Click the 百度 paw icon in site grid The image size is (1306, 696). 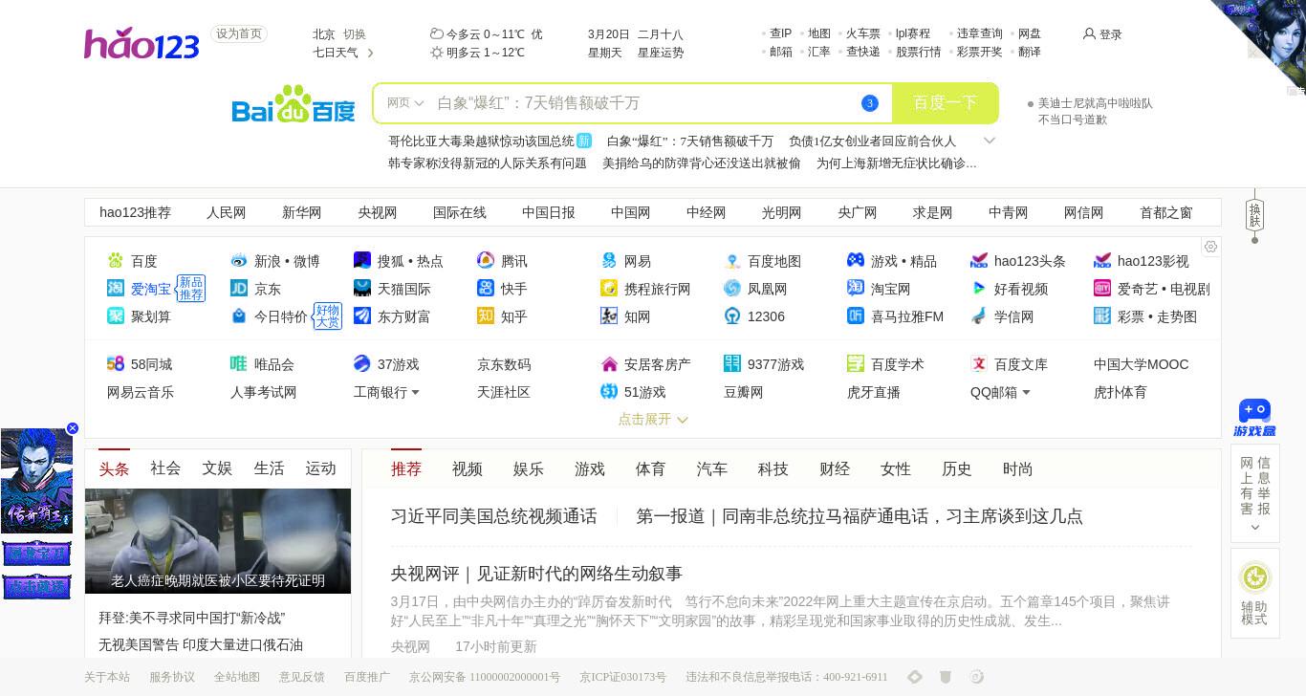tap(116, 260)
